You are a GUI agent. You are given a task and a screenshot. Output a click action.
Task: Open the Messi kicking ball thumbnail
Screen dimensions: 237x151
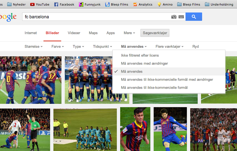point(170,129)
